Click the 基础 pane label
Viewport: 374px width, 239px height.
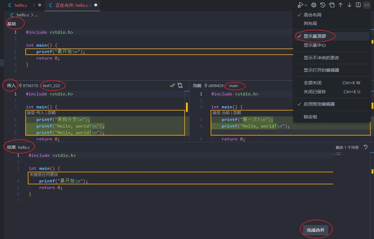(x=11, y=24)
